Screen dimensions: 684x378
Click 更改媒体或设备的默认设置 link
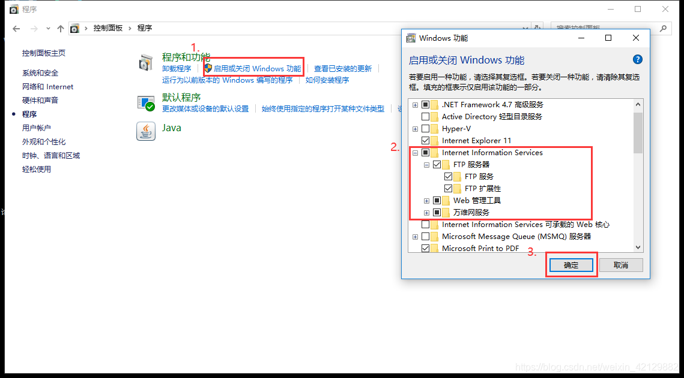(x=205, y=109)
